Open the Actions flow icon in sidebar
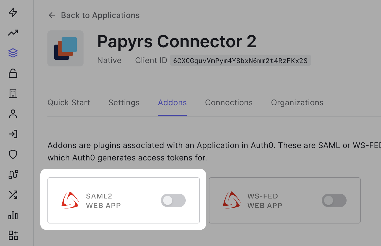This screenshot has height=246, width=381. (13, 175)
